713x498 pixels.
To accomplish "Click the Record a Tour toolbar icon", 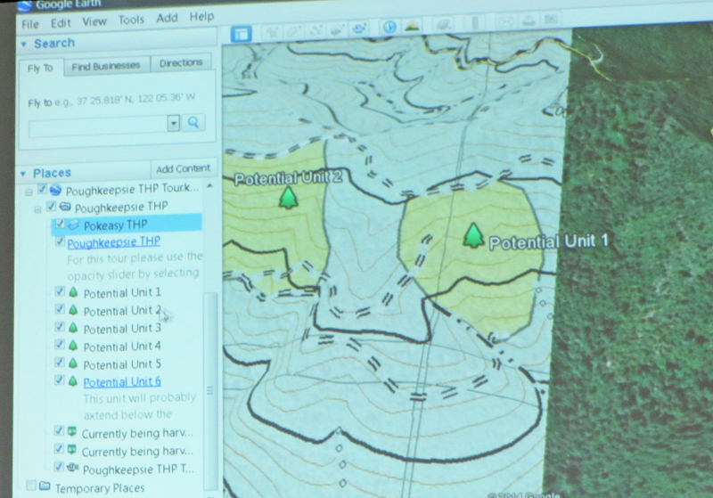I will point(360,29).
